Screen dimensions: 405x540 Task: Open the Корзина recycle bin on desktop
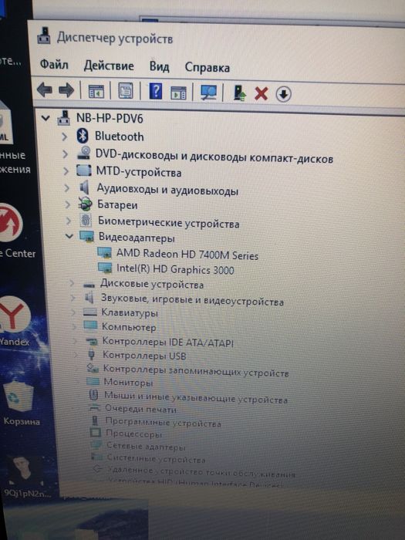pyautogui.click(x=19, y=402)
